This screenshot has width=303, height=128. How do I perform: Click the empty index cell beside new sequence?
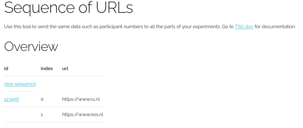47,84
